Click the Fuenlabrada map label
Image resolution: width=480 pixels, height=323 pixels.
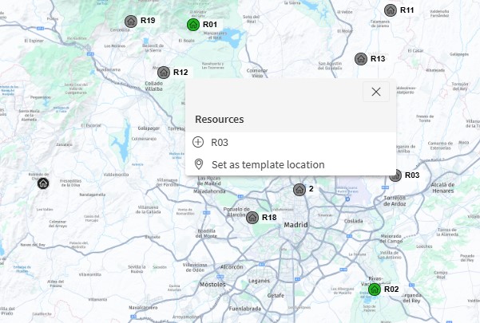click(x=245, y=309)
